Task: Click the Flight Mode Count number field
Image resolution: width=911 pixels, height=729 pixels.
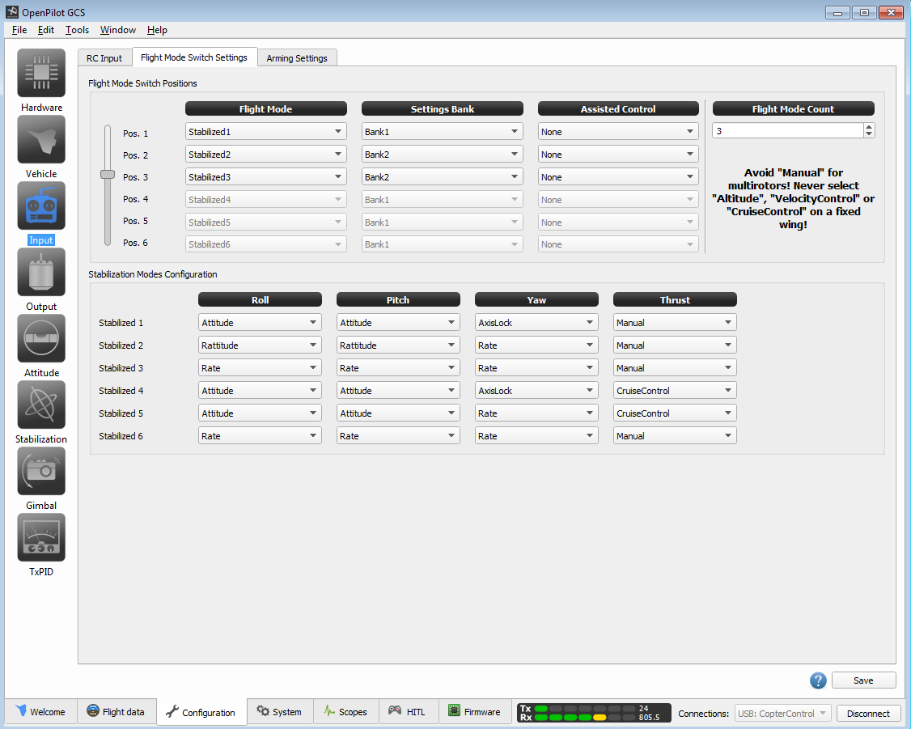Action: pos(786,131)
